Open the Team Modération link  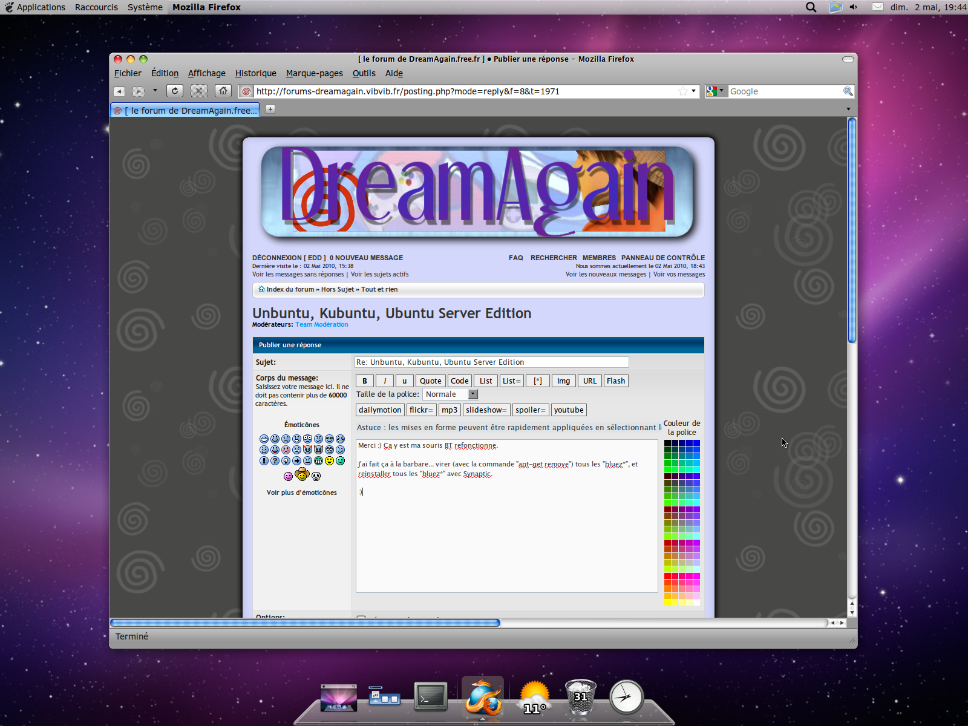coord(322,325)
